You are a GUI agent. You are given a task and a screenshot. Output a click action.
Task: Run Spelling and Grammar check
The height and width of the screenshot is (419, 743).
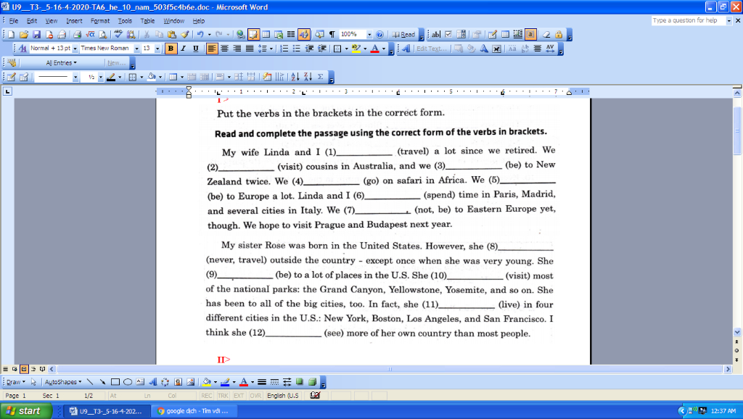[118, 35]
